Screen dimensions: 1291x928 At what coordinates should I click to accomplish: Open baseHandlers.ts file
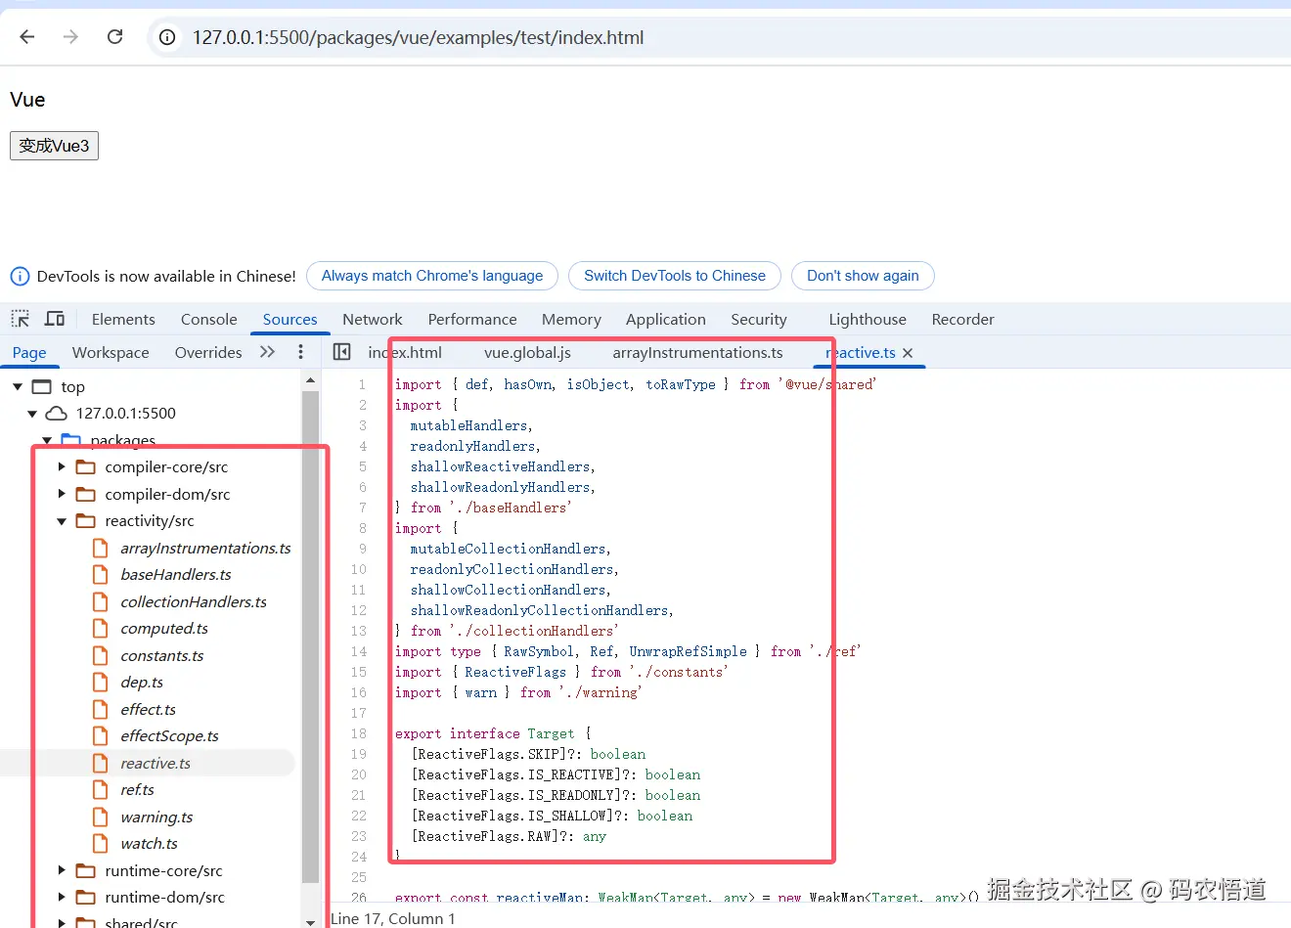click(x=176, y=575)
